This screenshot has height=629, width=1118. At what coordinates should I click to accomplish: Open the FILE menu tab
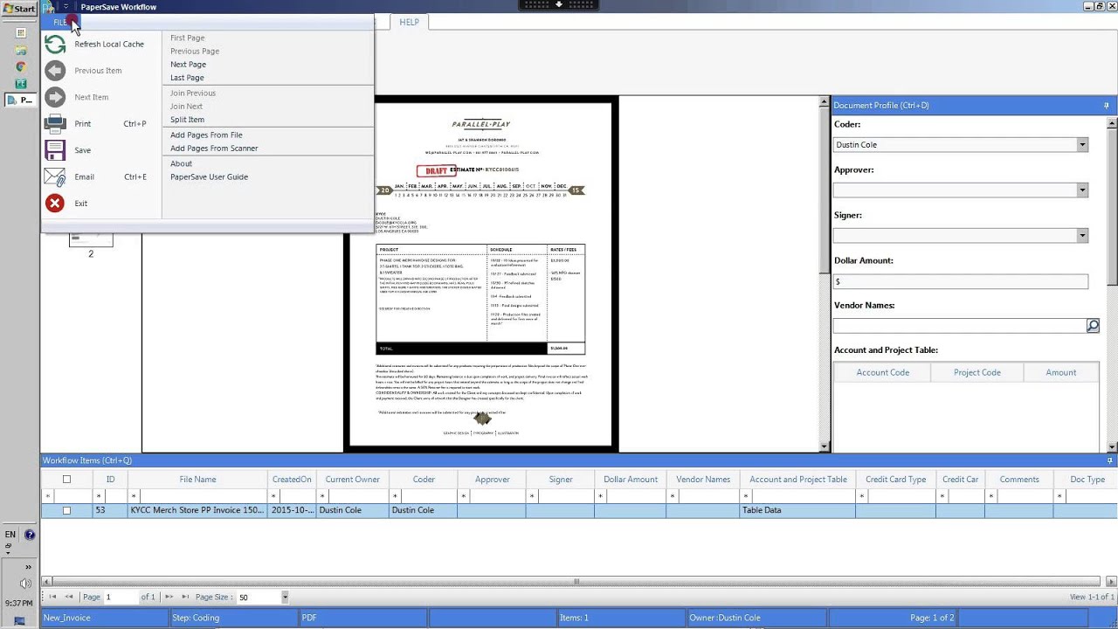pos(60,22)
